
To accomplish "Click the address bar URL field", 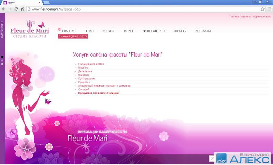I will (143, 9).
